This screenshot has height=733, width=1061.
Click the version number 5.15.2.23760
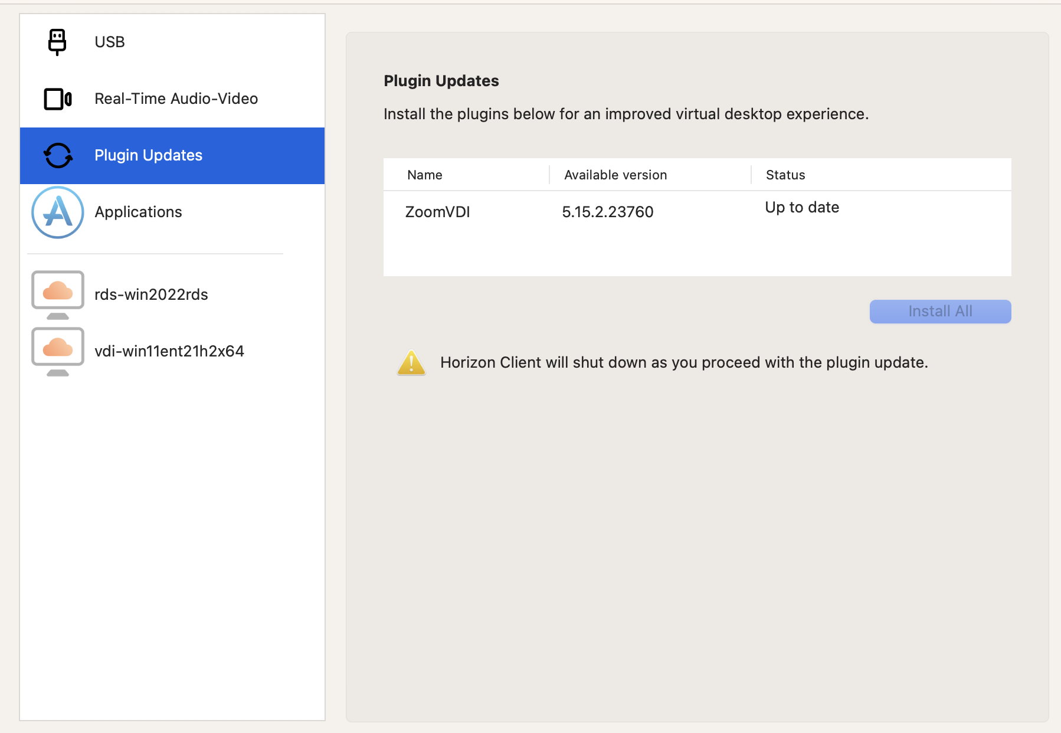tap(608, 211)
